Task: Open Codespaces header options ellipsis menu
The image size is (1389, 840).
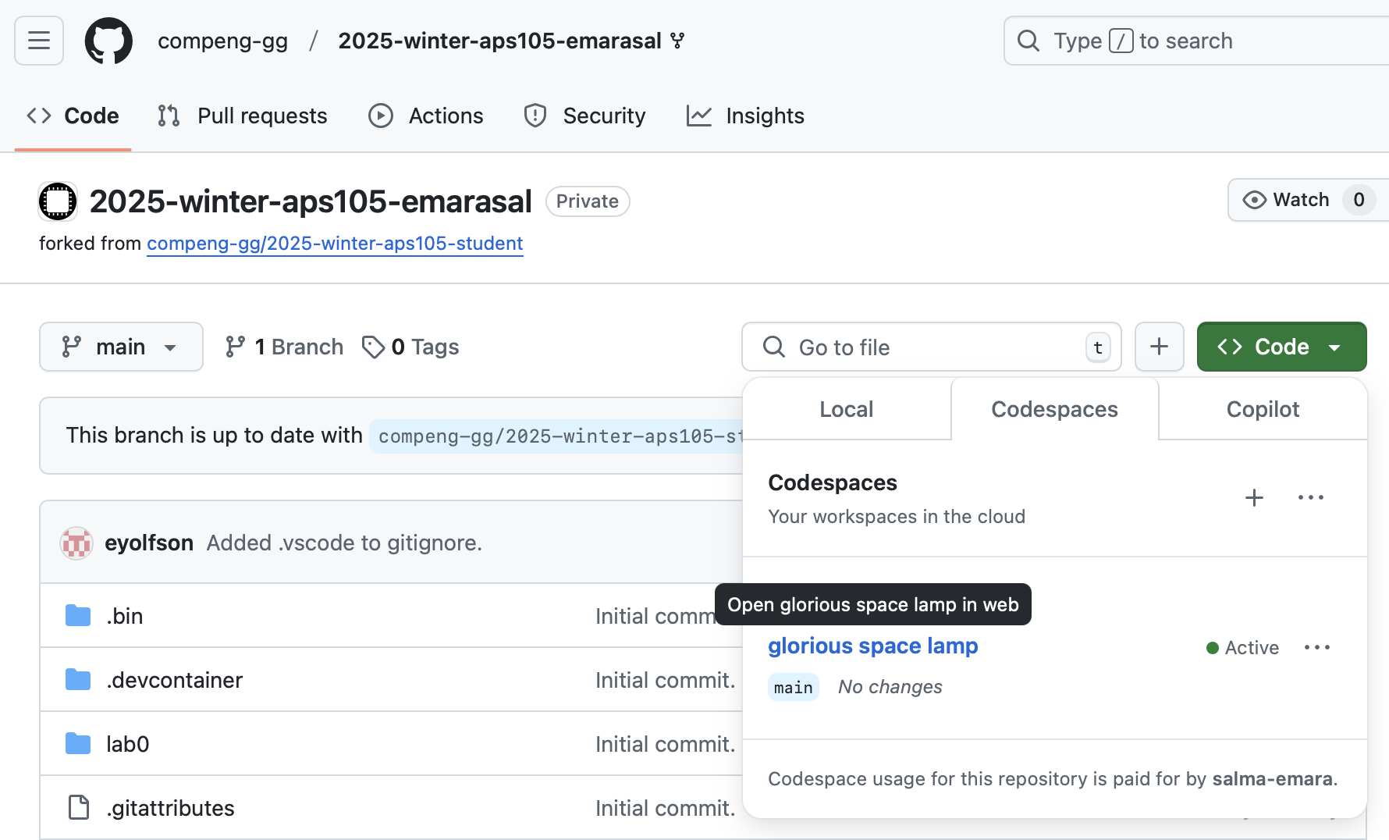Action: (1311, 497)
